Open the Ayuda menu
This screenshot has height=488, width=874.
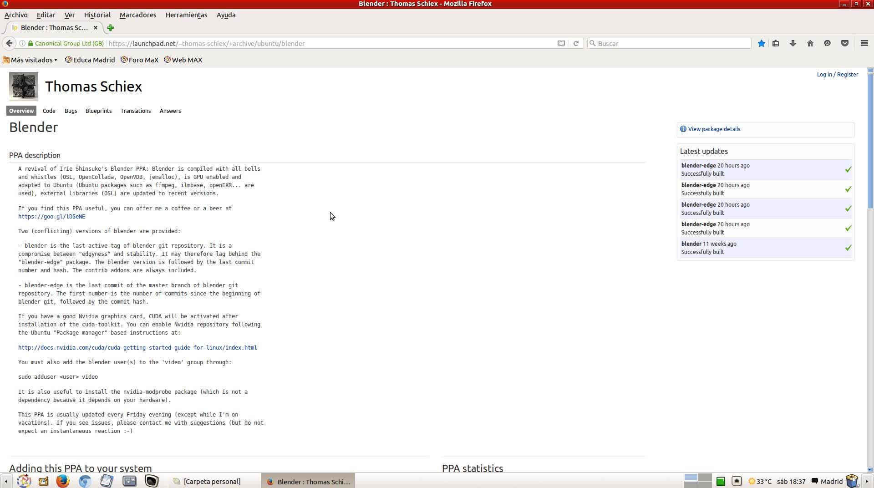(226, 15)
